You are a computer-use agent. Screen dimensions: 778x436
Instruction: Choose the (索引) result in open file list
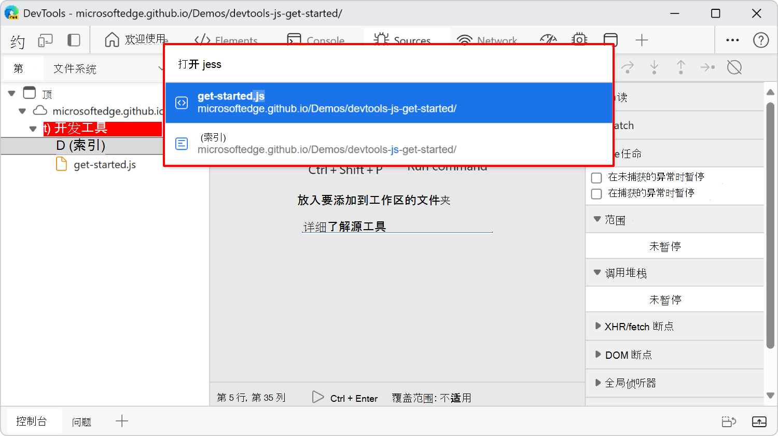tap(389, 144)
